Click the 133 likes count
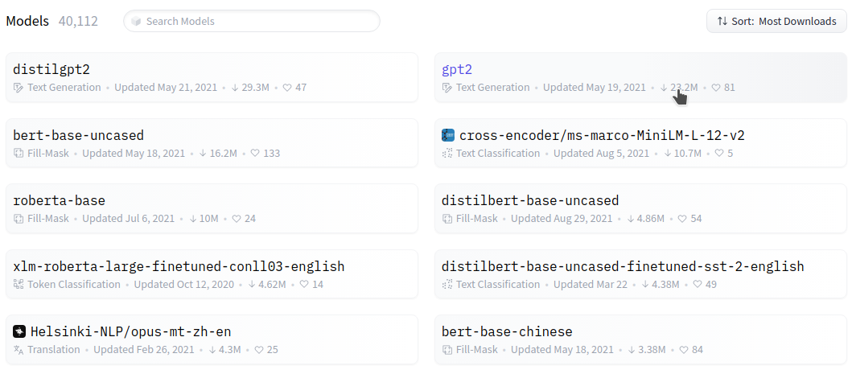The image size is (852, 370). pyautogui.click(x=272, y=153)
